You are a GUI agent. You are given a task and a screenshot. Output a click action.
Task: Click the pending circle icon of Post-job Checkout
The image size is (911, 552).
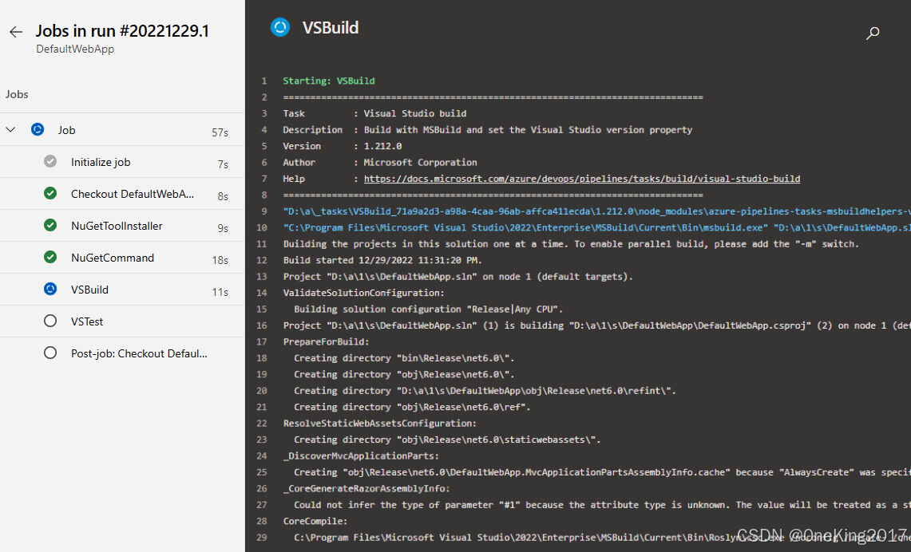pos(50,353)
